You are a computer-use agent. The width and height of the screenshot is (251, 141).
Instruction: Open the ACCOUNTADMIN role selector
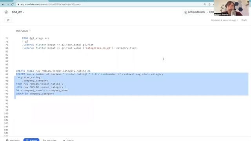[x=195, y=12]
